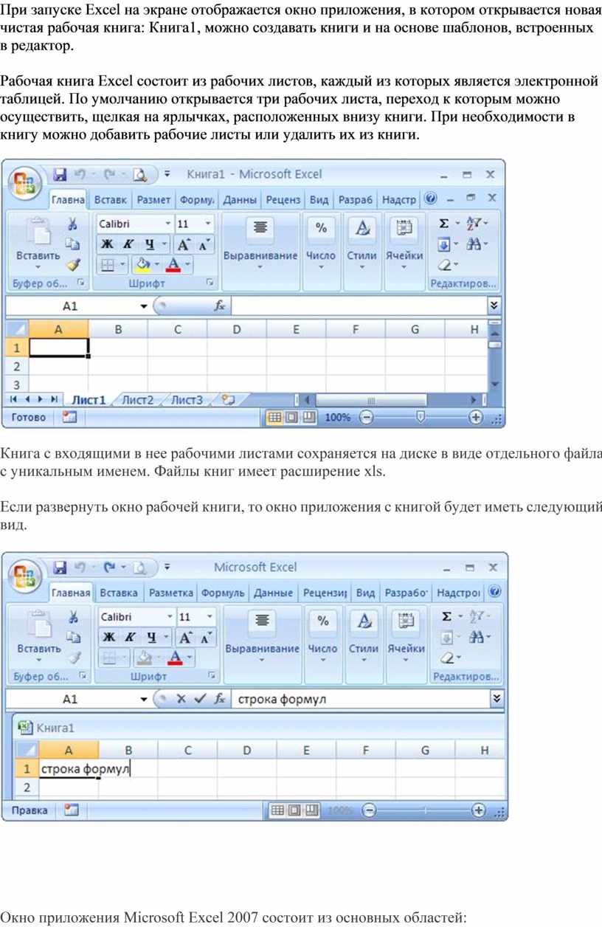Screen dimensions: 602x927
Task: Click the Fill down icon in the upper Excel window
Action: coord(444,244)
